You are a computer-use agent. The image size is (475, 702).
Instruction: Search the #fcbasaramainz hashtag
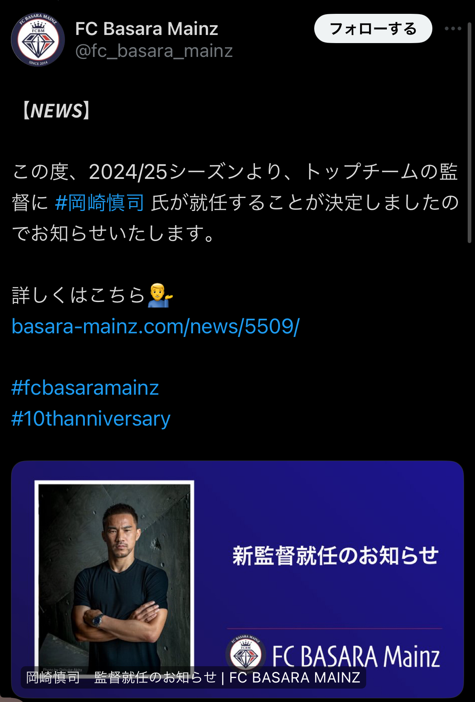coord(85,388)
